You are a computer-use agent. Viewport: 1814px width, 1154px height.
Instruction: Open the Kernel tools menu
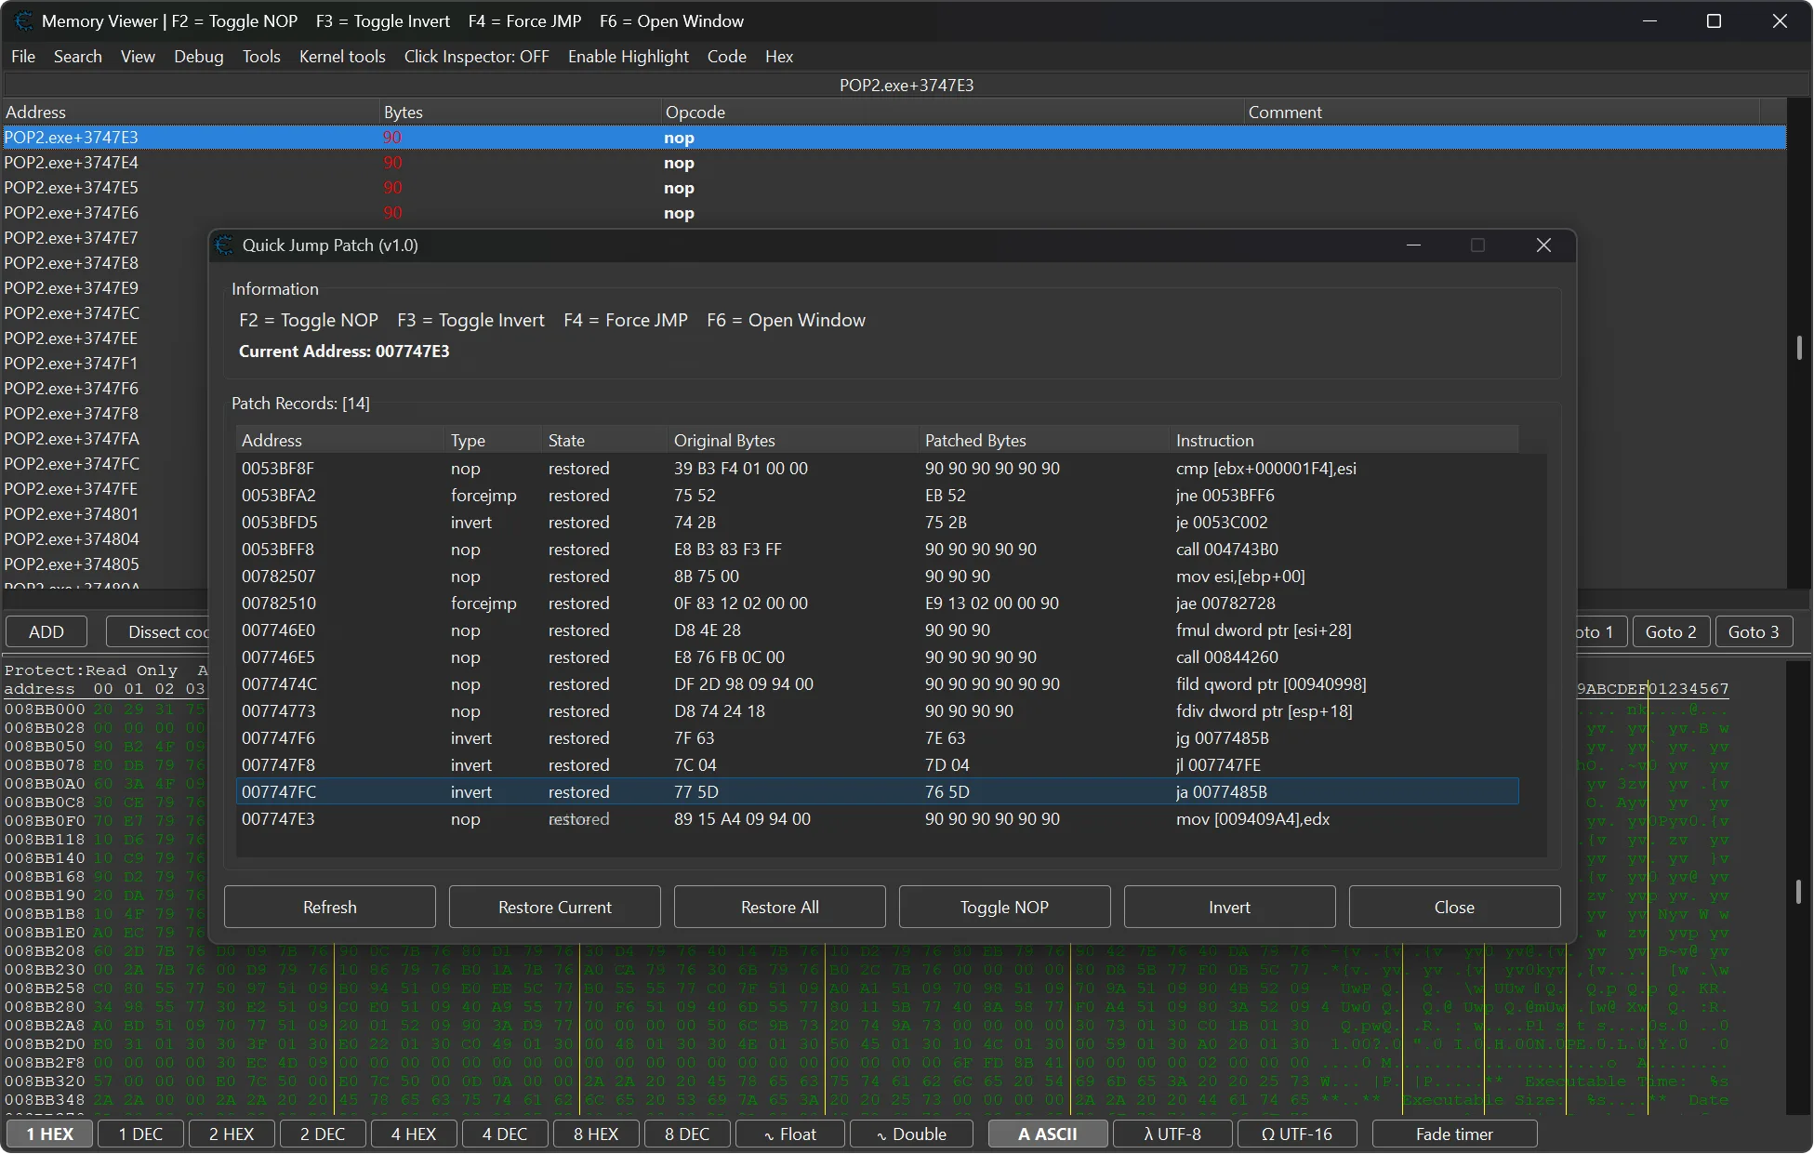click(342, 56)
